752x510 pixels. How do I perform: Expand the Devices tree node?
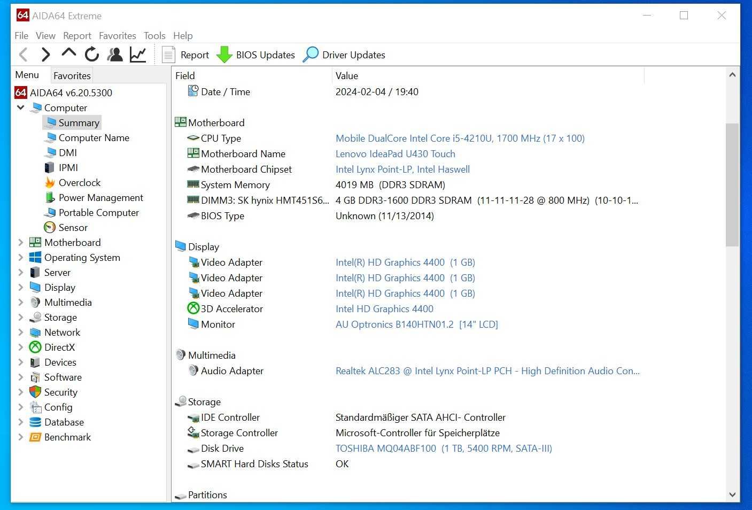pyautogui.click(x=21, y=362)
